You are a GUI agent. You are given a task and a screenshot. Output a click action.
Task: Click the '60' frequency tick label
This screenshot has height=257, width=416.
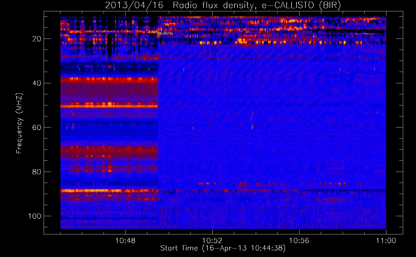coord(37,127)
